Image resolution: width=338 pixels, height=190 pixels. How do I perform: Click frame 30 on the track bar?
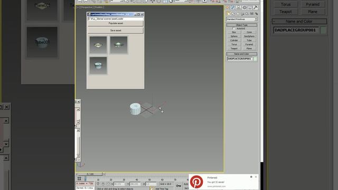click(x=124, y=179)
